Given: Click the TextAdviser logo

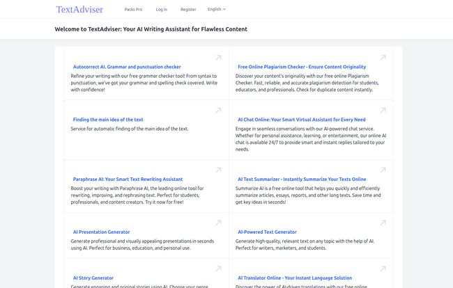Looking at the screenshot, I should click(79, 10).
